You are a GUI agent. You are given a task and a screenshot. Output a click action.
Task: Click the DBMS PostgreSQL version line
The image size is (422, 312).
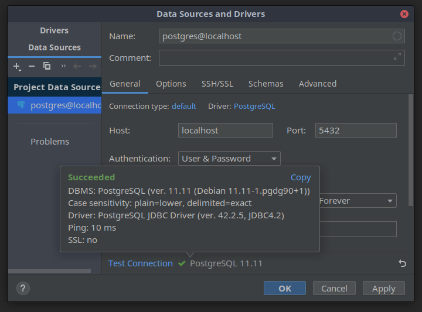tap(189, 191)
